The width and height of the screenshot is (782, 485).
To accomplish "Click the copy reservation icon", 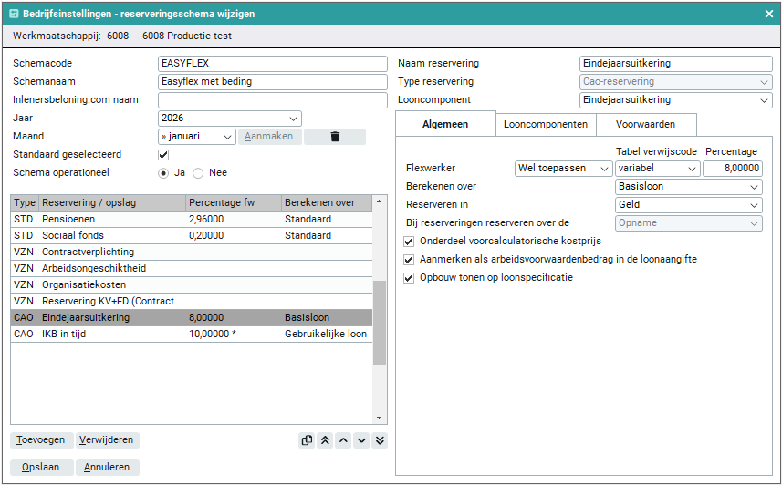I will [x=307, y=440].
